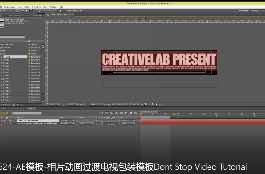Click the current time 0:00:05:08 button in viewer

tap(73, 104)
